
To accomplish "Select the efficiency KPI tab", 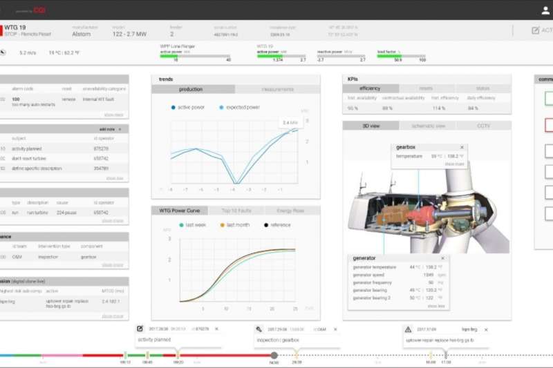I will tap(371, 88).
